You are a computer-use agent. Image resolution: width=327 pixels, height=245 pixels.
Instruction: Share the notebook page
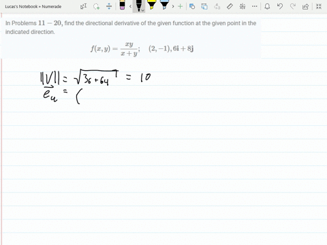click(306, 6)
